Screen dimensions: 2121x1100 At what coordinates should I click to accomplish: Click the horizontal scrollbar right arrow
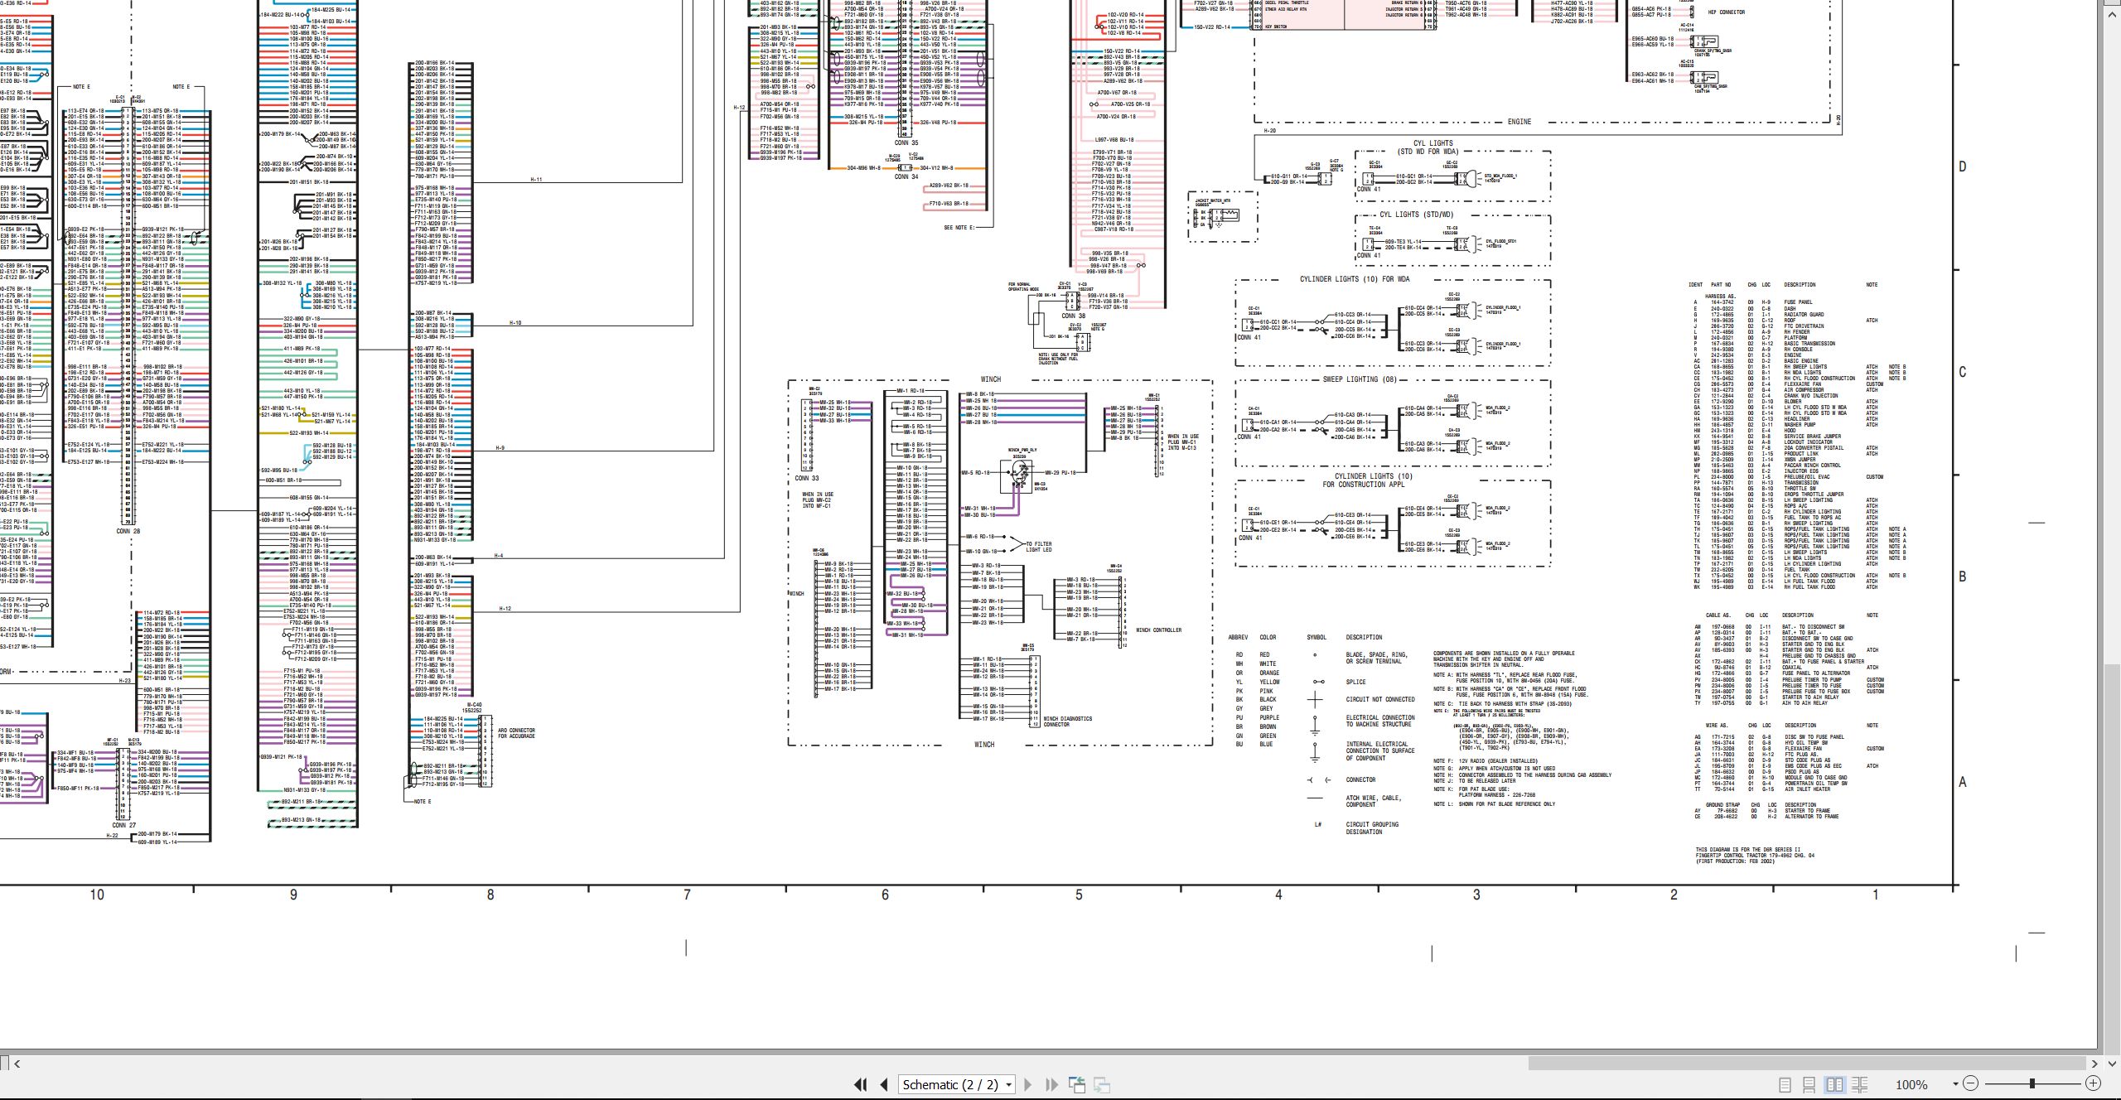pyautogui.click(x=2094, y=1064)
